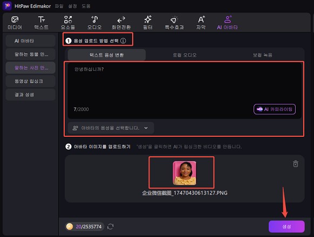
Task: Click the PNG file name under the avatar
Action: pyautogui.click(x=185, y=193)
